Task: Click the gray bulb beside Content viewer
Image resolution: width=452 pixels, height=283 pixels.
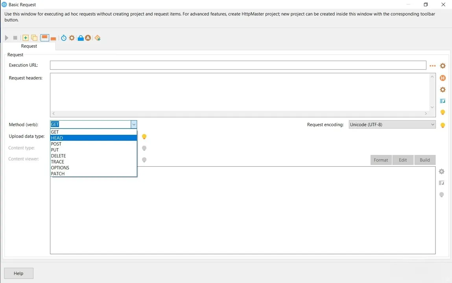Action: pyautogui.click(x=144, y=160)
